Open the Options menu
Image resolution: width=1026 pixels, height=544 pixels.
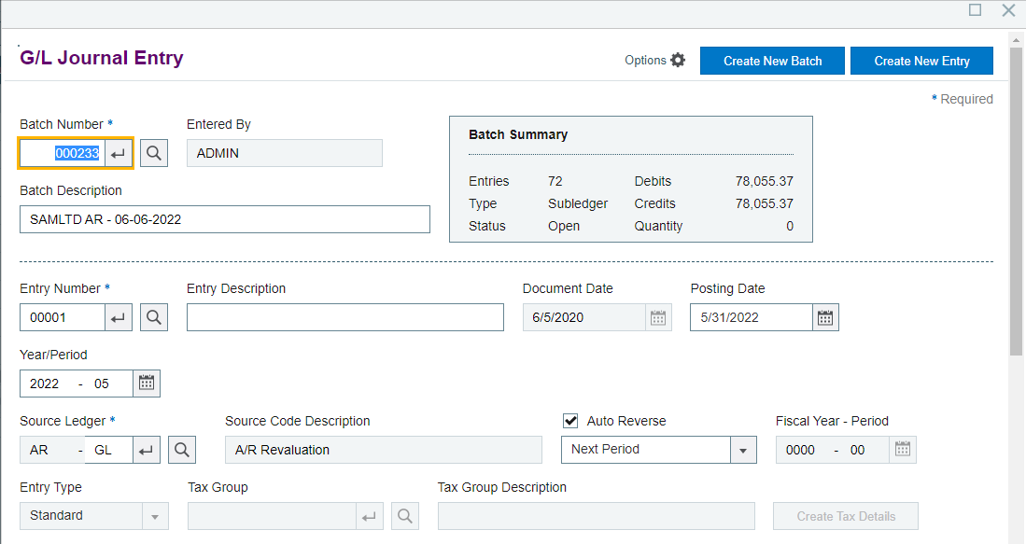pos(645,60)
